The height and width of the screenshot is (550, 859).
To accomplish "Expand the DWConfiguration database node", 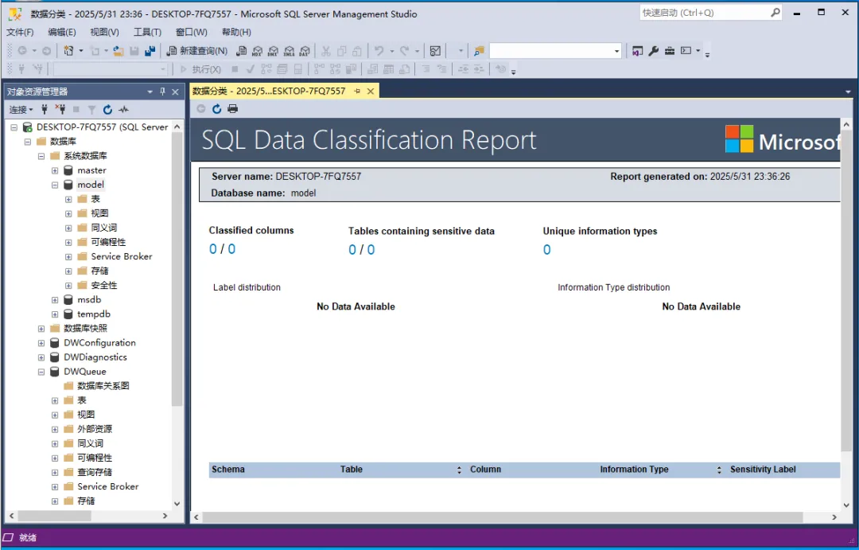I will pos(41,343).
